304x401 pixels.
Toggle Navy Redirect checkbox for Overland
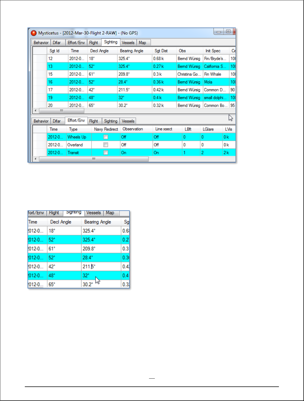(x=106, y=145)
